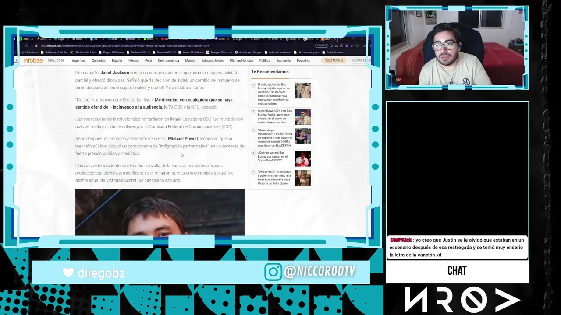Click the heart icon beside diiegobz
561x315 pixels.
click(x=68, y=273)
